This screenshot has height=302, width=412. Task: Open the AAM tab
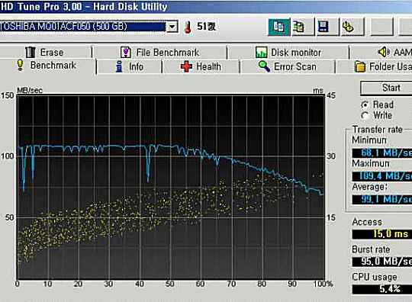pyautogui.click(x=394, y=52)
